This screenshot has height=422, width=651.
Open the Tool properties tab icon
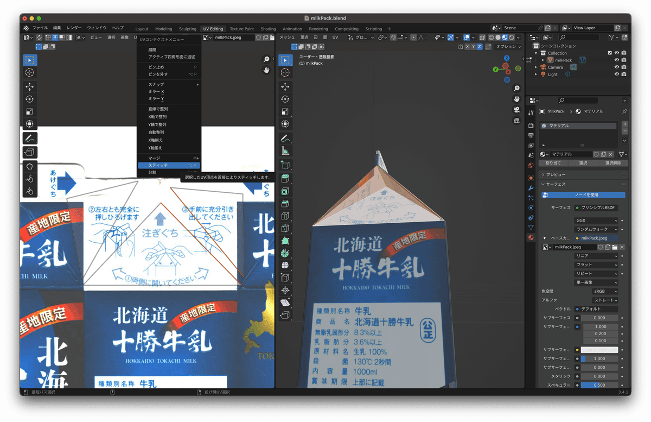point(531,112)
